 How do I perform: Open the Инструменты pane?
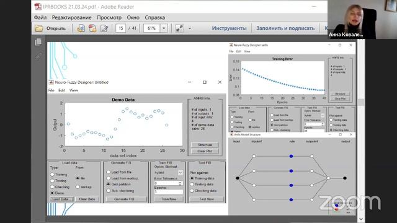point(229,28)
